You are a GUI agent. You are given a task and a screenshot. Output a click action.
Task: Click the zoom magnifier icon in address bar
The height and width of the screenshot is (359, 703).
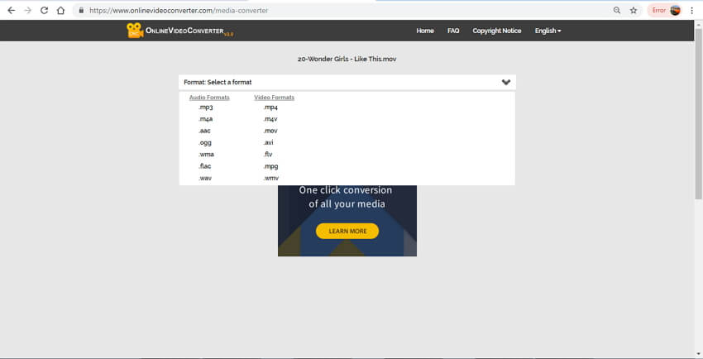tap(617, 11)
